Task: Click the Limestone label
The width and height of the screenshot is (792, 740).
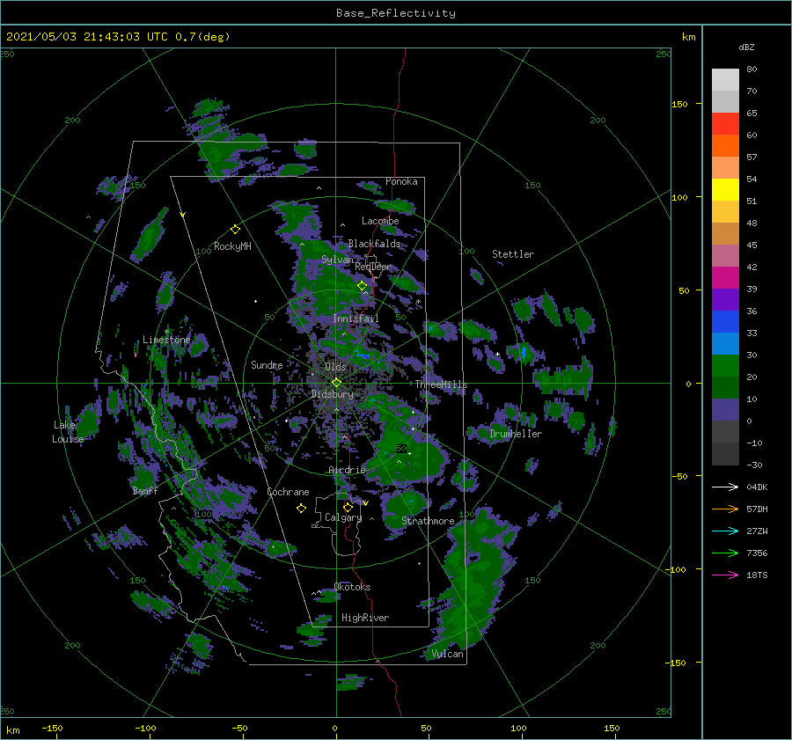Action: pyautogui.click(x=166, y=340)
